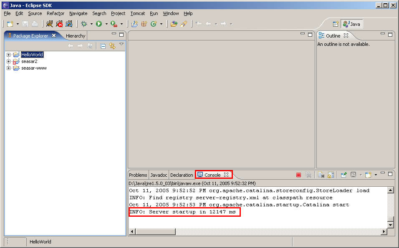Terminate the process with red stop square
Screen dimensions: 399x248
298,175
